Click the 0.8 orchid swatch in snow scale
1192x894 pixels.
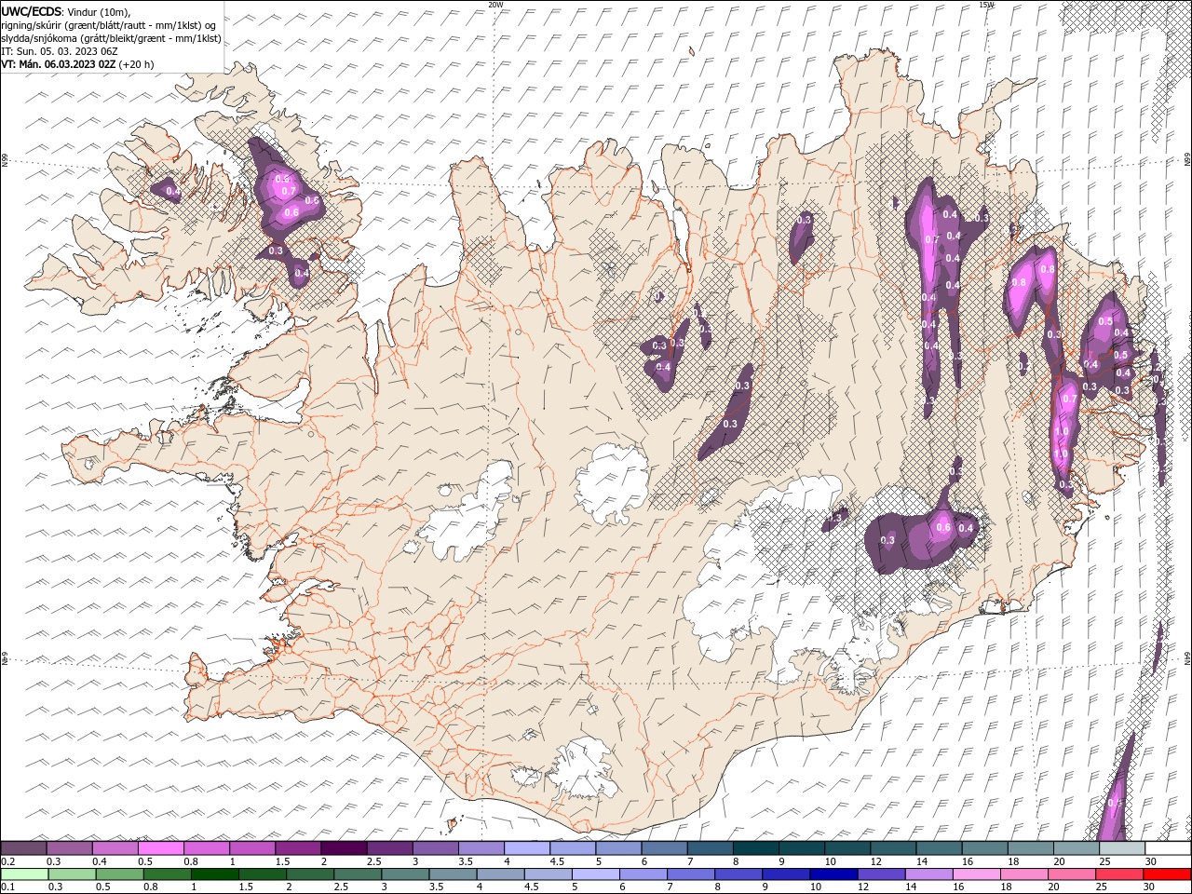tap(207, 847)
